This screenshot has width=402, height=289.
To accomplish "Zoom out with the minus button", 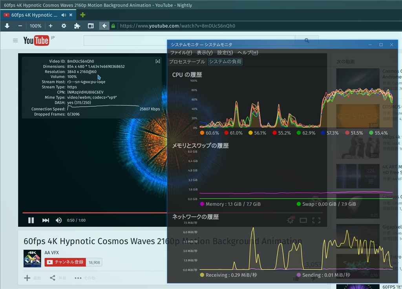I will 20,26.
